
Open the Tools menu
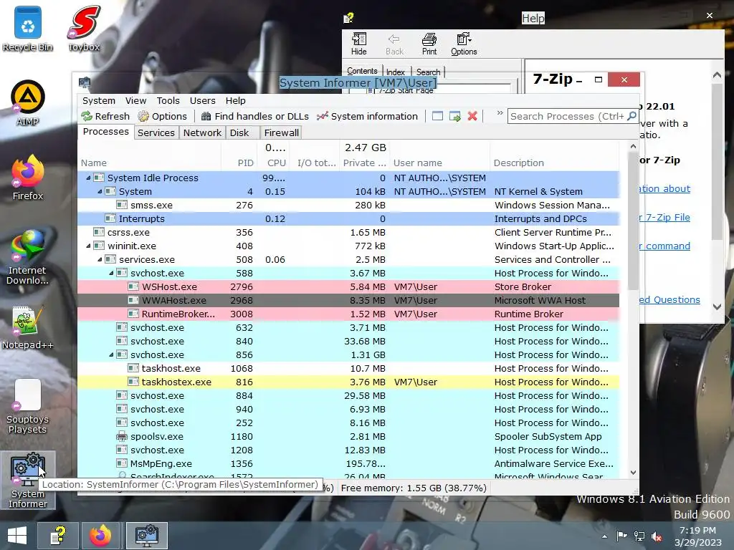point(168,100)
